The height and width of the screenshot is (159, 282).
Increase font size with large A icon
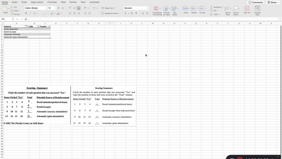click(58, 8)
